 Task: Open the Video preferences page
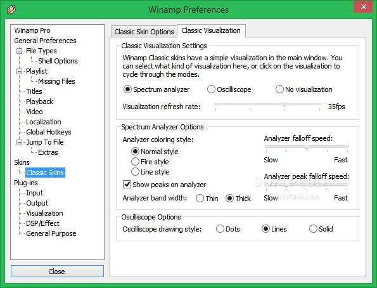point(34,112)
